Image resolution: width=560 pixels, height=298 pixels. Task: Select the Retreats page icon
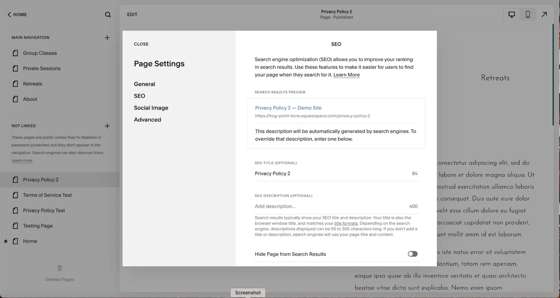point(15,84)
